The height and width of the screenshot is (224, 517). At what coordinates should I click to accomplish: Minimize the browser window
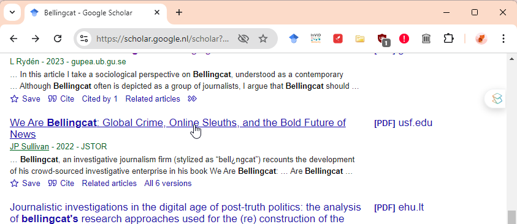pyautogui.click(x=446, y=12)
